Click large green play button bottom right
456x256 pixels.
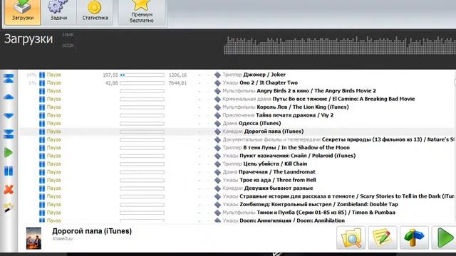444,238
